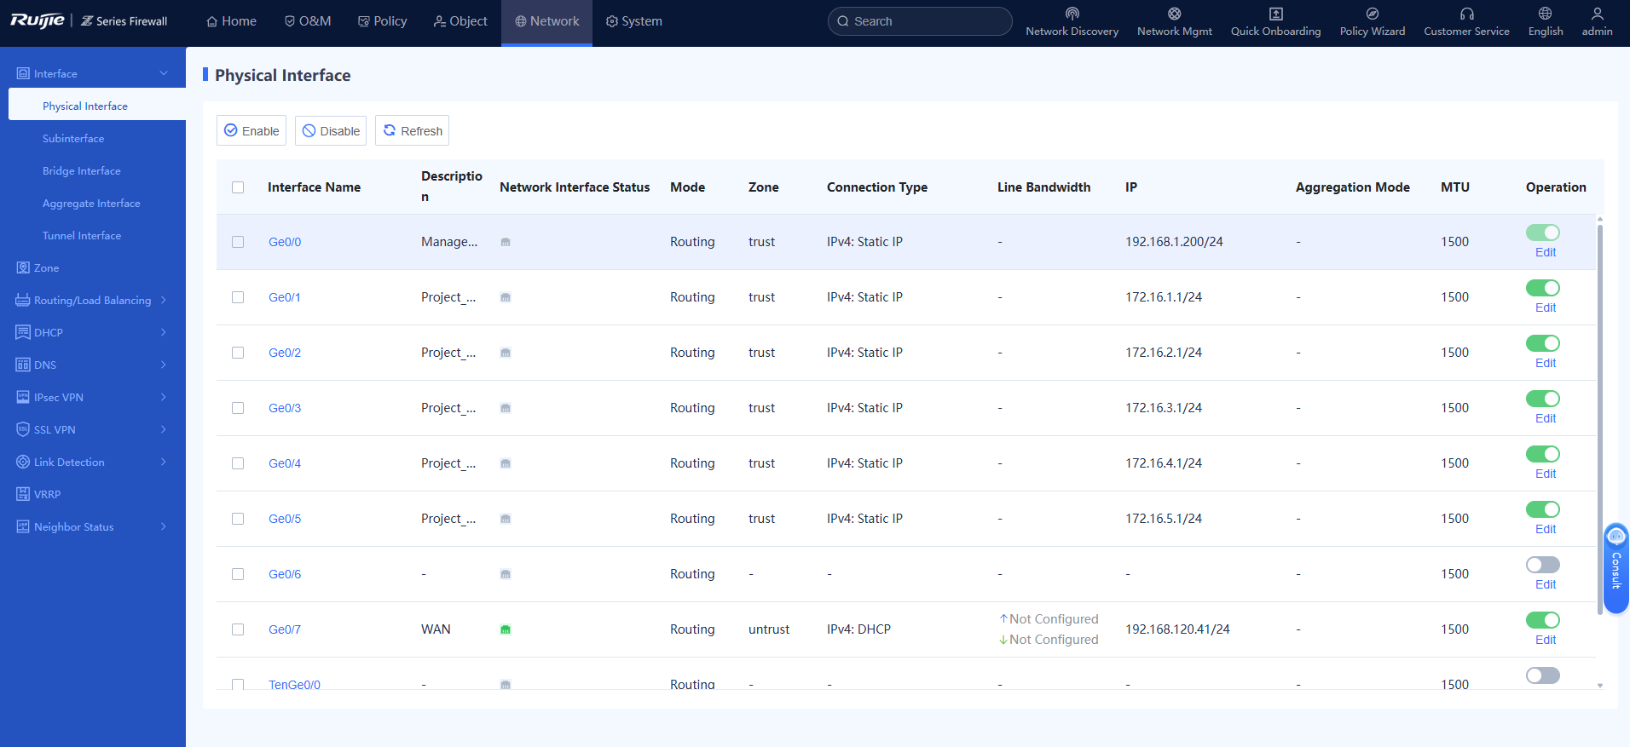Viewport: 1630px width, 747px height.
Task: Click the green Ge0/7 port status icon
Action: click(506, 629)
